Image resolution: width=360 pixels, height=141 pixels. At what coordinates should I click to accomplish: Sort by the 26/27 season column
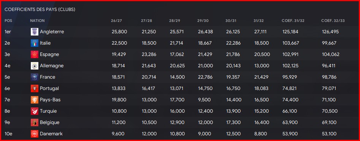tap(116, 20)
